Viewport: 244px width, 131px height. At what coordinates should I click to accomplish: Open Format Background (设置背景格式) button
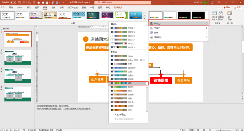221,16
